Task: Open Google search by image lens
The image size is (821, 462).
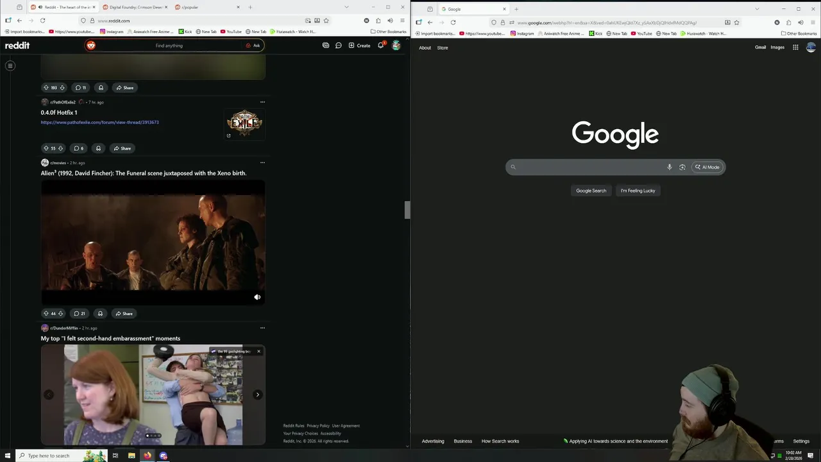Action: pos(682,167)
